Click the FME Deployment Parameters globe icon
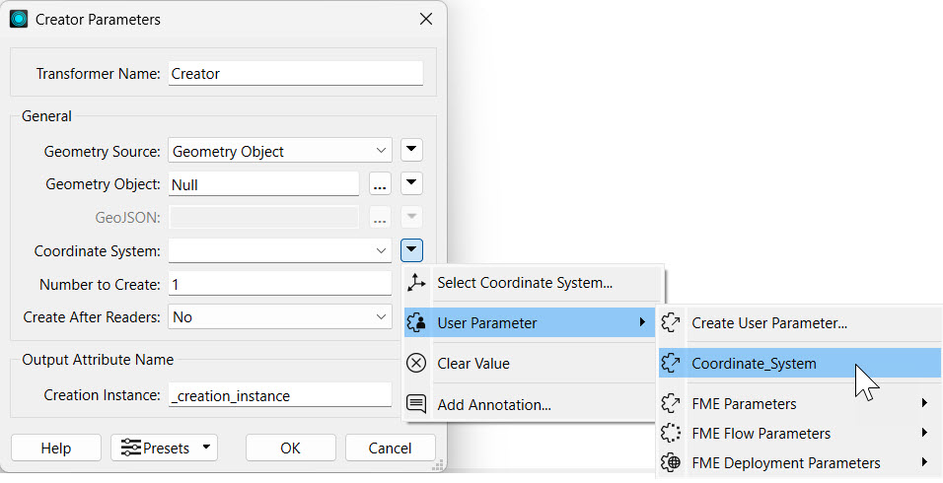The width and height of the screenshot is (943, 483). 672,463
